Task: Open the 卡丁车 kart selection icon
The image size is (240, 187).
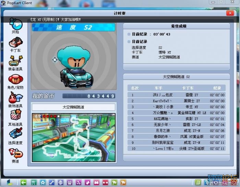Action: point(16,43)
